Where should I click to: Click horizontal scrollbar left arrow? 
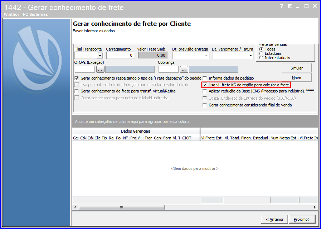pyautogui.click(x=75, y=207)
